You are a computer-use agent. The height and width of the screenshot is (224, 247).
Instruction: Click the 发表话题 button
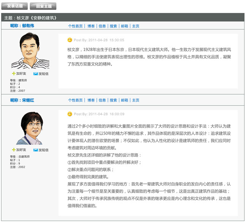coord(15,6)
